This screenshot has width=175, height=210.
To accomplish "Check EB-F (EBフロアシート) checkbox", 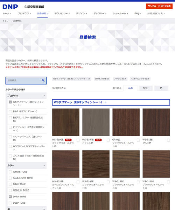I will pyautogui.click(x=10, y=111).
